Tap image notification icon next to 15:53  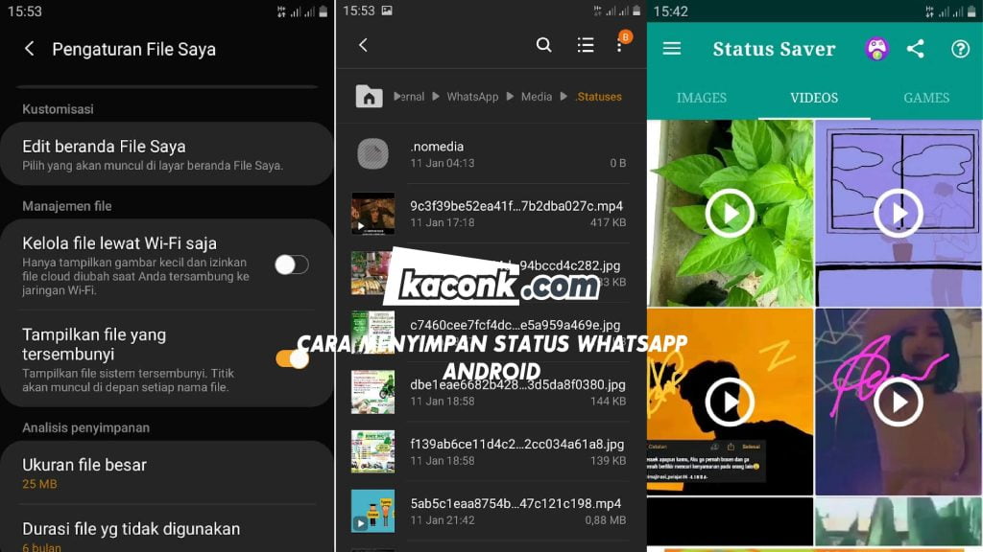pyautogui.click(x=387, y=11)
